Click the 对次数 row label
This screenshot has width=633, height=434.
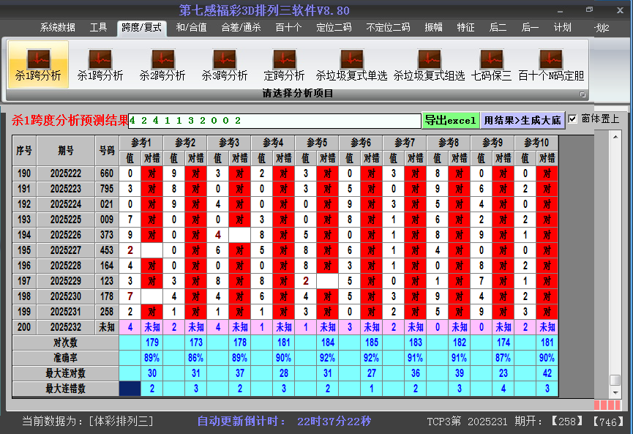click(x=66, y=343)
